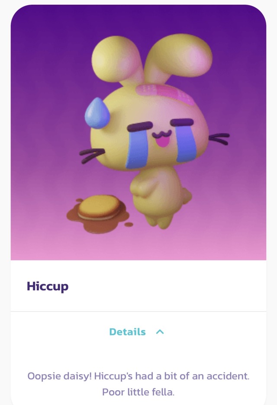
Task: Click the whiskers on bunny's right cheek
Action: point(219,138)
